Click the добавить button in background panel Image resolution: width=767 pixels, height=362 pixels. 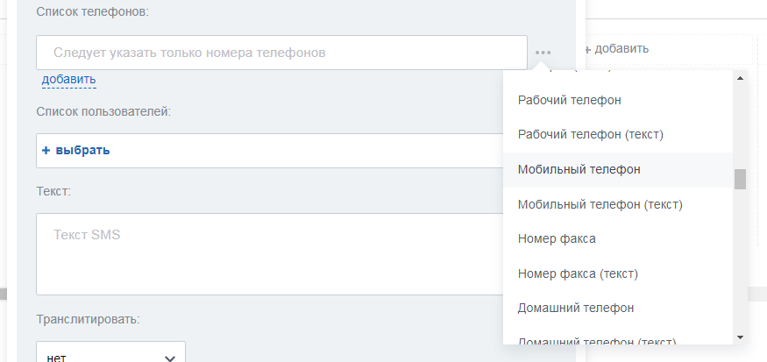[x=616, y=48]
